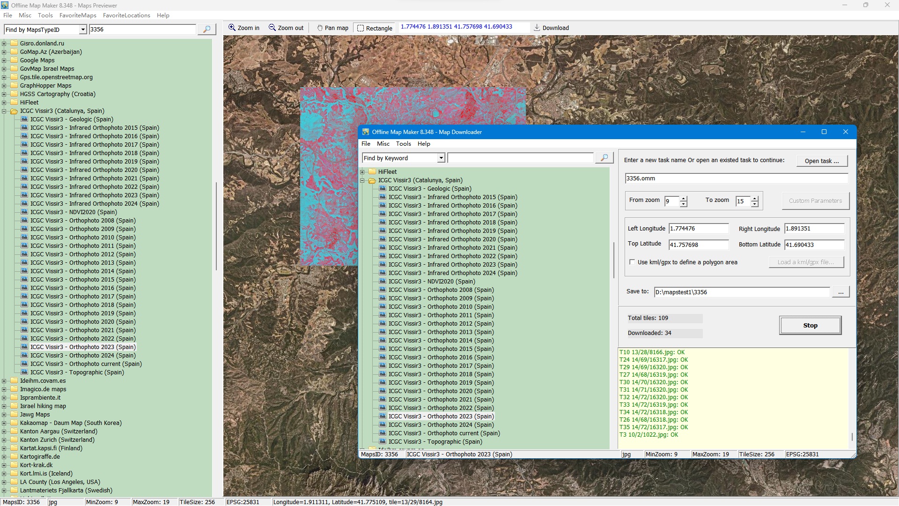Click the Download arrow icon in toolbar
This screenshot has width=899, height=506.
pos(537,28)
